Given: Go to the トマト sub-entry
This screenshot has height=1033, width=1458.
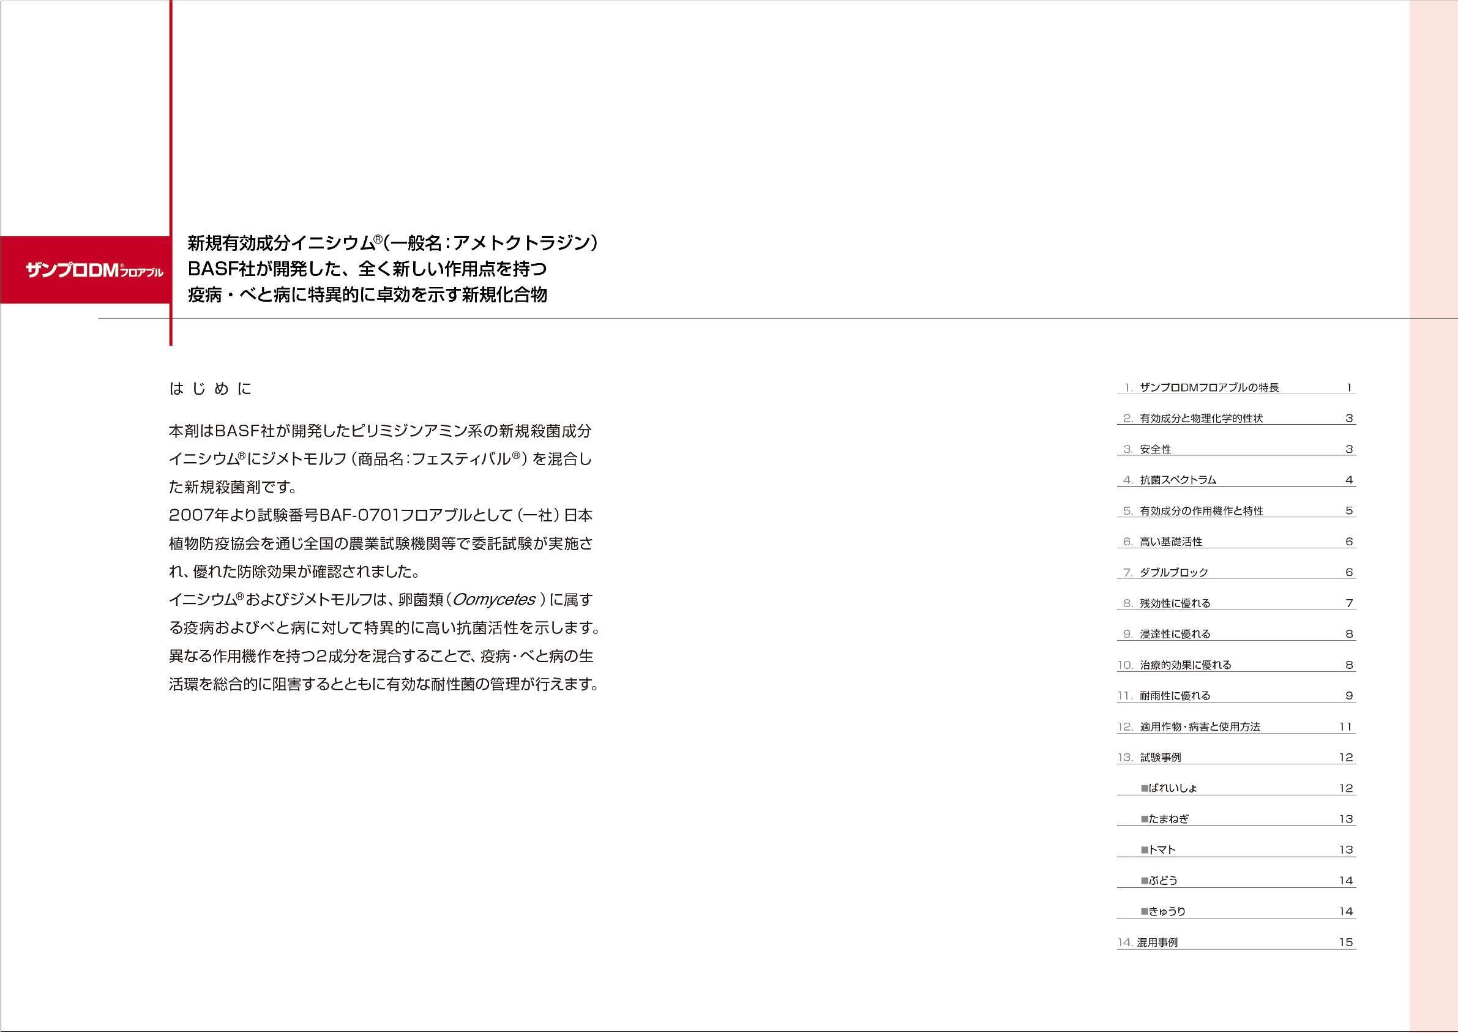Looking at the screenshot, I should pos(1159,850).
